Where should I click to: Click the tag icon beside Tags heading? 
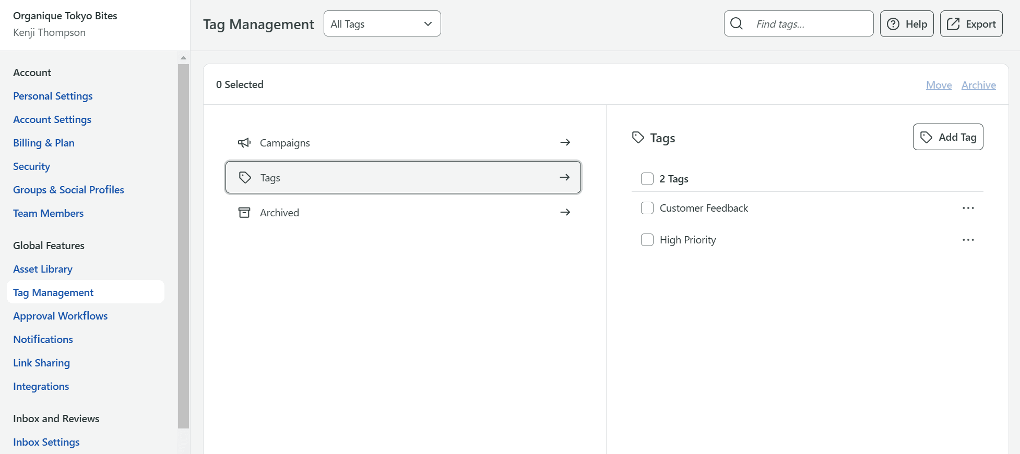pos(638,138)
